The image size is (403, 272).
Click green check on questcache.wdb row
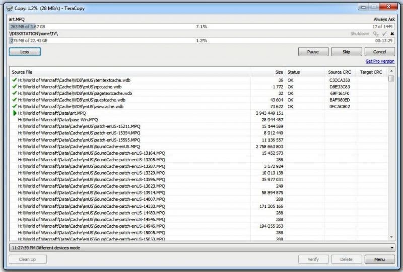15,100
